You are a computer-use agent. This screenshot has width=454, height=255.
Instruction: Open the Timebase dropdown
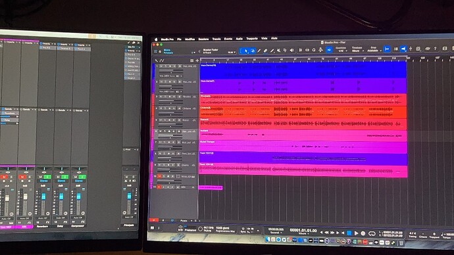click(357, 49)
